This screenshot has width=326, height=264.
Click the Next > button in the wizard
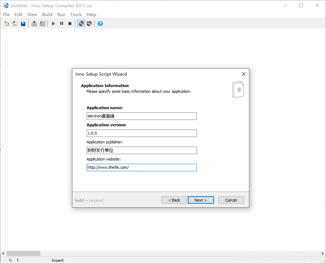tap(201, 200)
